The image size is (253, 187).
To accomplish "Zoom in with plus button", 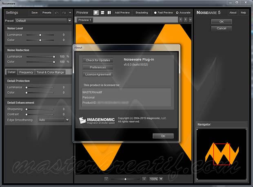I will pos(144,179).
